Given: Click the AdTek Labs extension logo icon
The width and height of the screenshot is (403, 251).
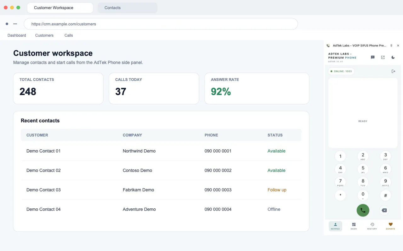Looking at the screenshot, I should click(x=328, y=45).
